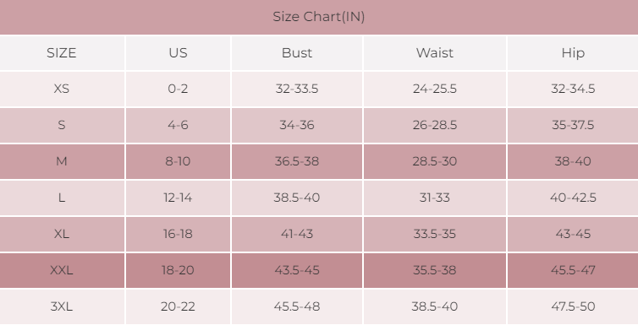Click the Hip column header
Screen dimensions: 638x325
[x=573, y=52]
